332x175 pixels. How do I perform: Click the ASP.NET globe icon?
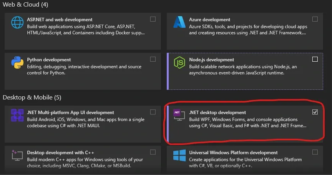[x=17, y=23]
